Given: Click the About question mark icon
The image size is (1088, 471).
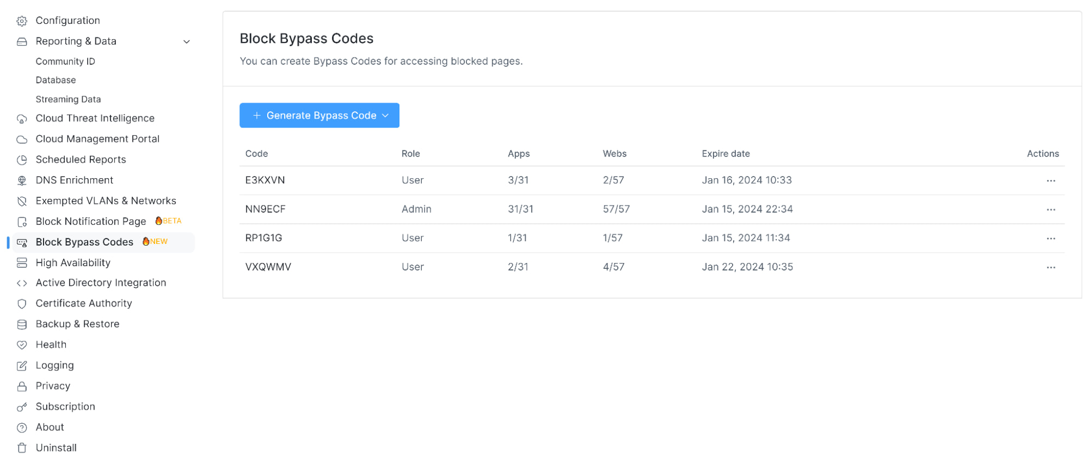Looking at the screenshot, I should click(x=22, y=428).
